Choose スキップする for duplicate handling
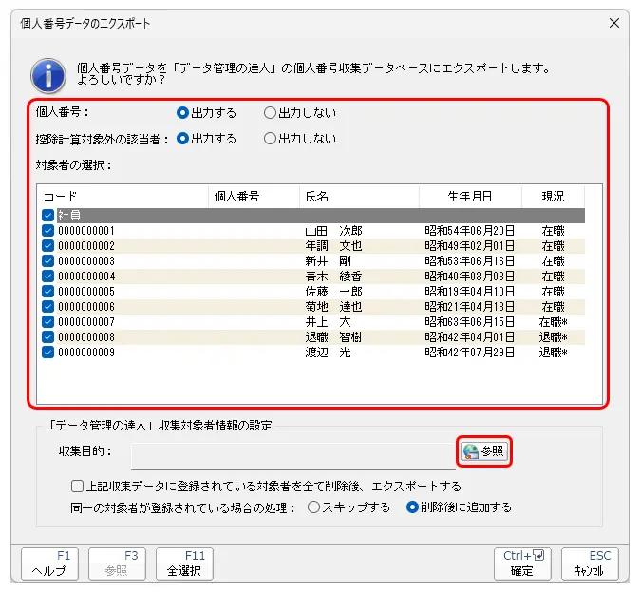This screenshot has height=593, width=641. (x=314, y=507)
